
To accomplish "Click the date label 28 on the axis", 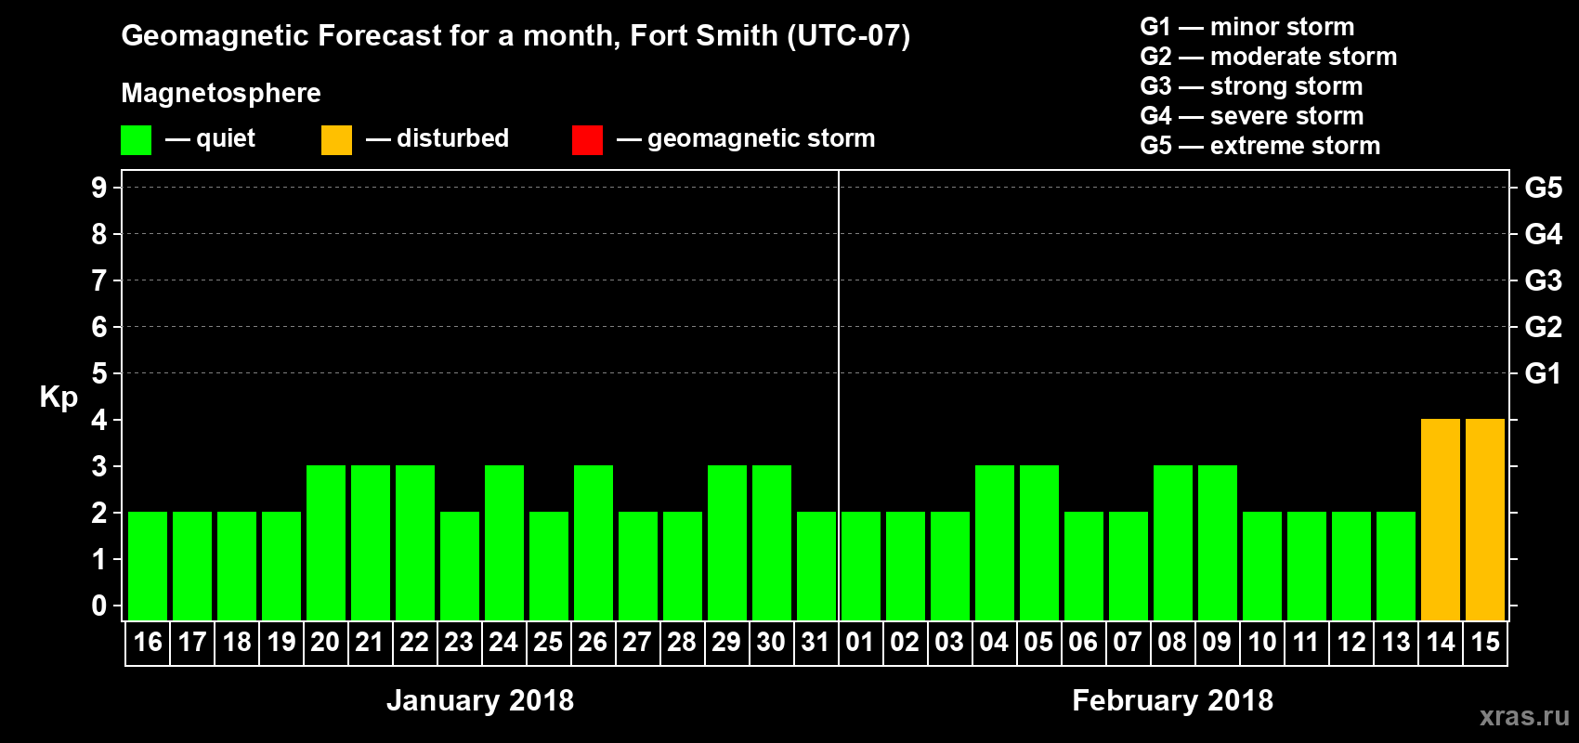I will pos(683,643).
